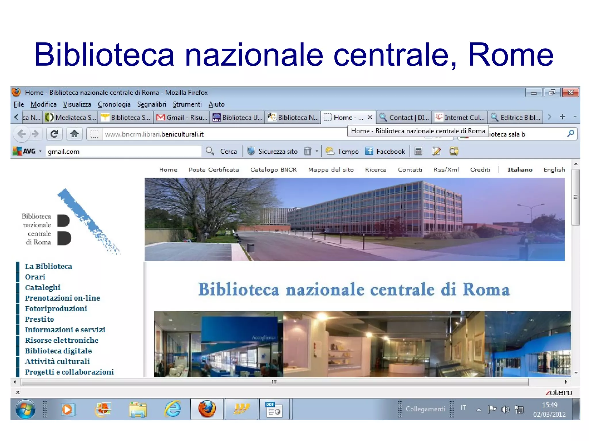Expand the trash bin dropdown arrow
This screenshot has height=441, width=589.
pyautogui.click(x=317, y=151)
